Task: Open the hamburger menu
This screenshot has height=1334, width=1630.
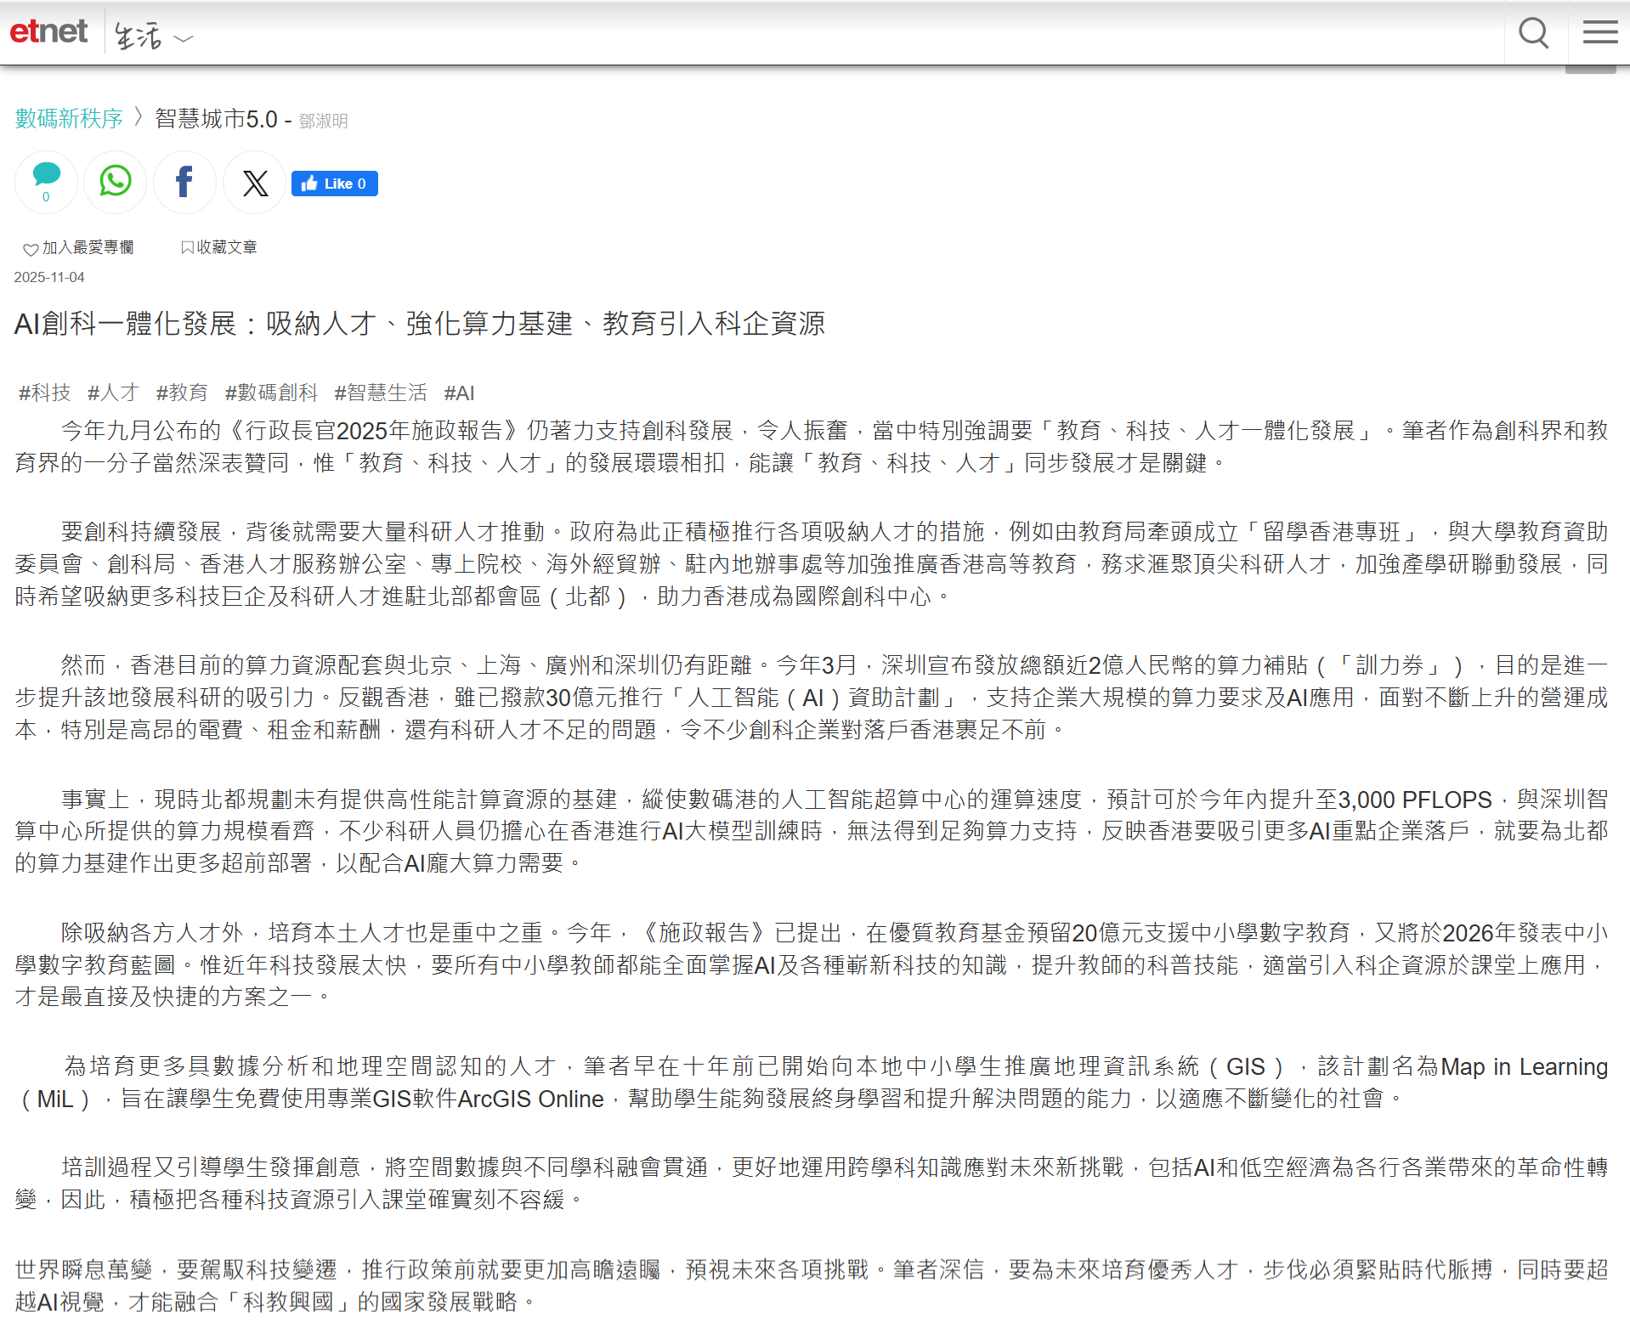Action: click(1599, 33)
